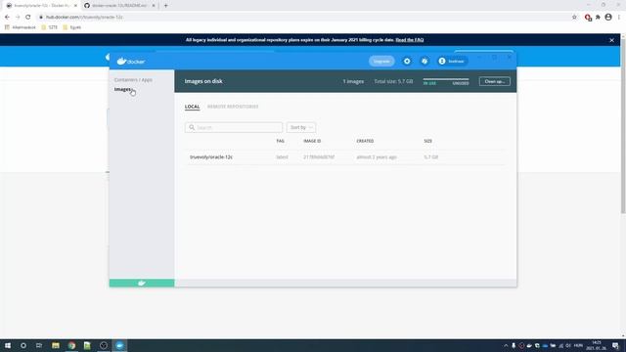Click the Upgrade button in Docker header
The height and width of the screenshot is (352, 626).
pyautogui.click(x=381, y=61)
